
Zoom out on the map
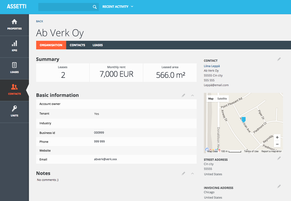(x=277, y=144)
